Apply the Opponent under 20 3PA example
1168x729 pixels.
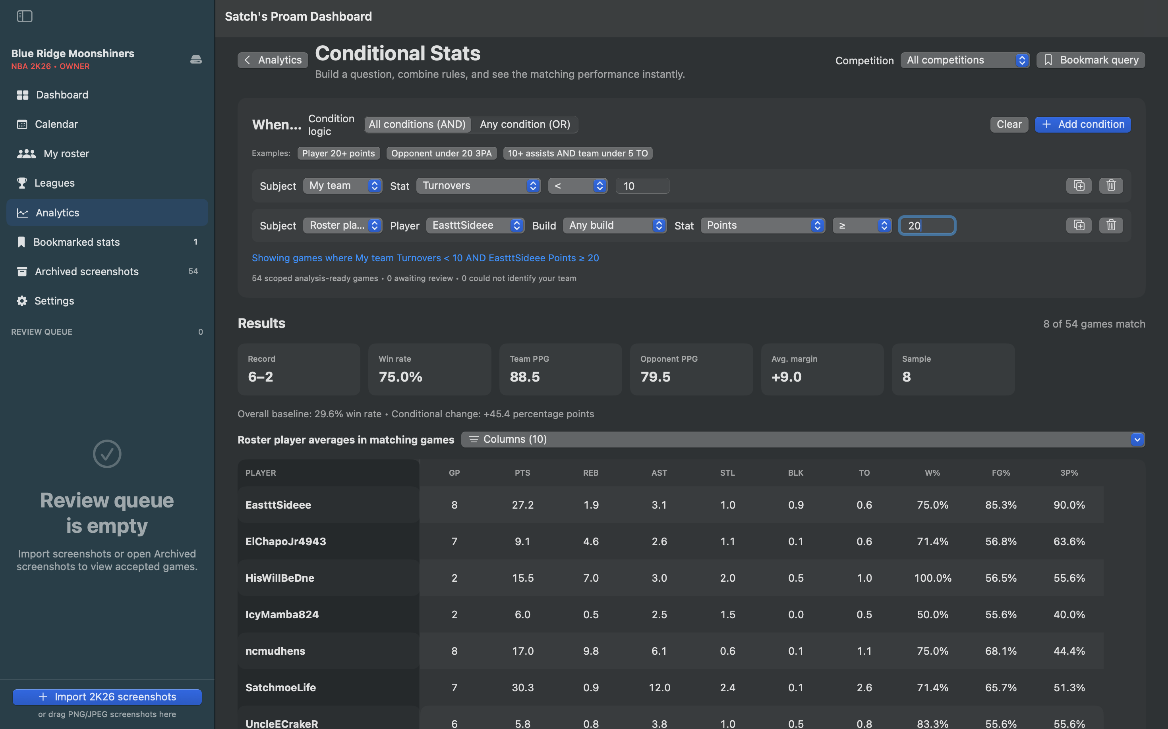441,153
